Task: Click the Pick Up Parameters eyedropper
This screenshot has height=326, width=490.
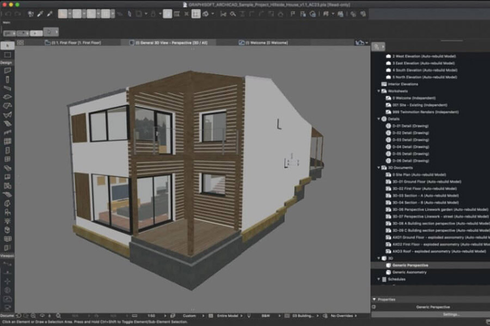Action: click(x=40, y=14)
